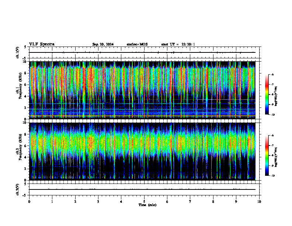Click the 'ch.3(V)' axis label
This screenshot has width=292, height=226.
(x=18, y=189)
